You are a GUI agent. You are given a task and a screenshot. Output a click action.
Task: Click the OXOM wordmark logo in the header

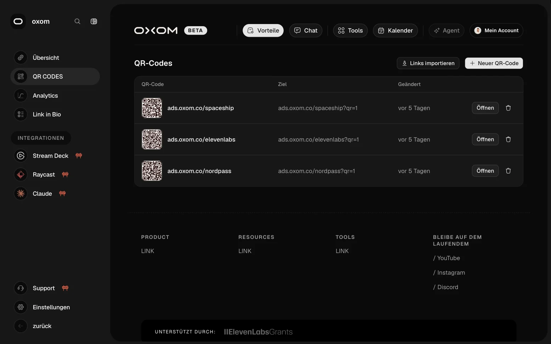pos(156,30)
